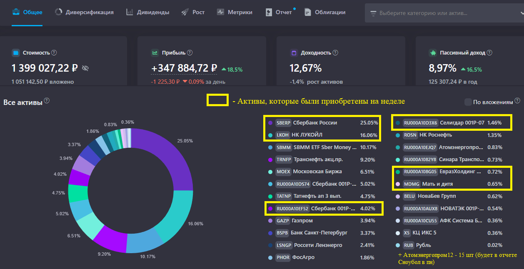Open the RU000A10AUX8 НОВАТЭК row
The width and height of the screenshot is (524, 269).
click(451, 208)
